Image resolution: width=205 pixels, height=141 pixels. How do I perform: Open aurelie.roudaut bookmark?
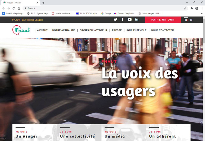coord(62,14)
